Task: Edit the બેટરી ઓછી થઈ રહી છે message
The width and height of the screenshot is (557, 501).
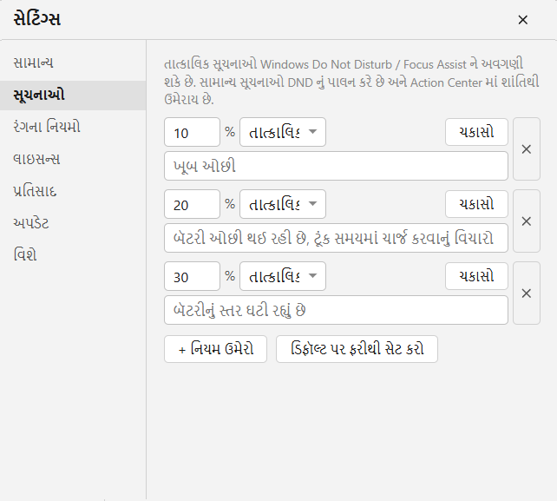Action: (336, 238)
